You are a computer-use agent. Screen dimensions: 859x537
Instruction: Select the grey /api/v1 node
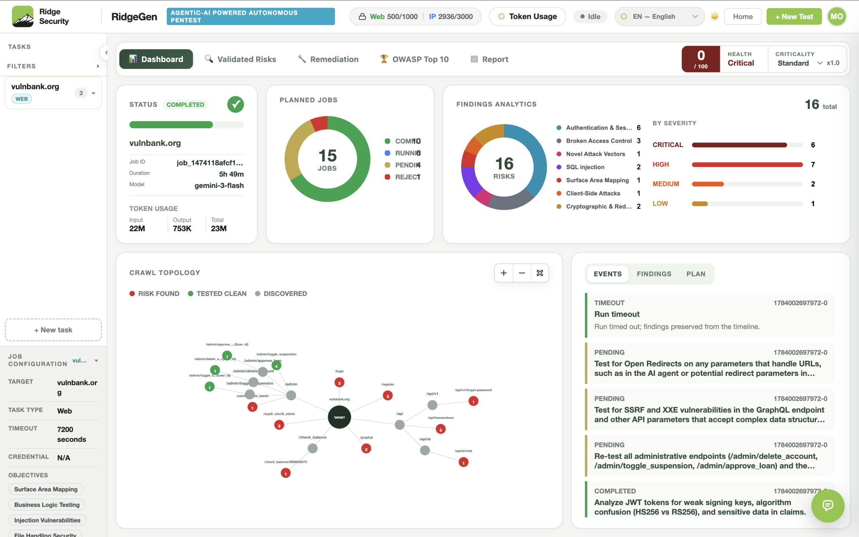coord(432,405)
